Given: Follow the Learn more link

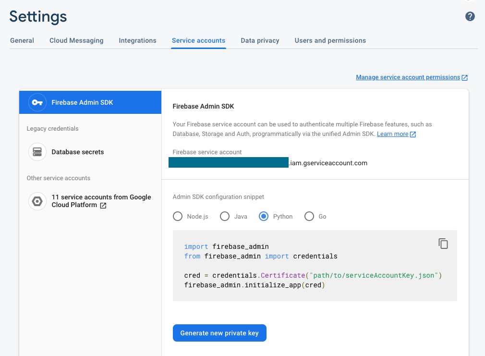Looking at the screenshot, I should pyautogui.click(x=392, y=134).
